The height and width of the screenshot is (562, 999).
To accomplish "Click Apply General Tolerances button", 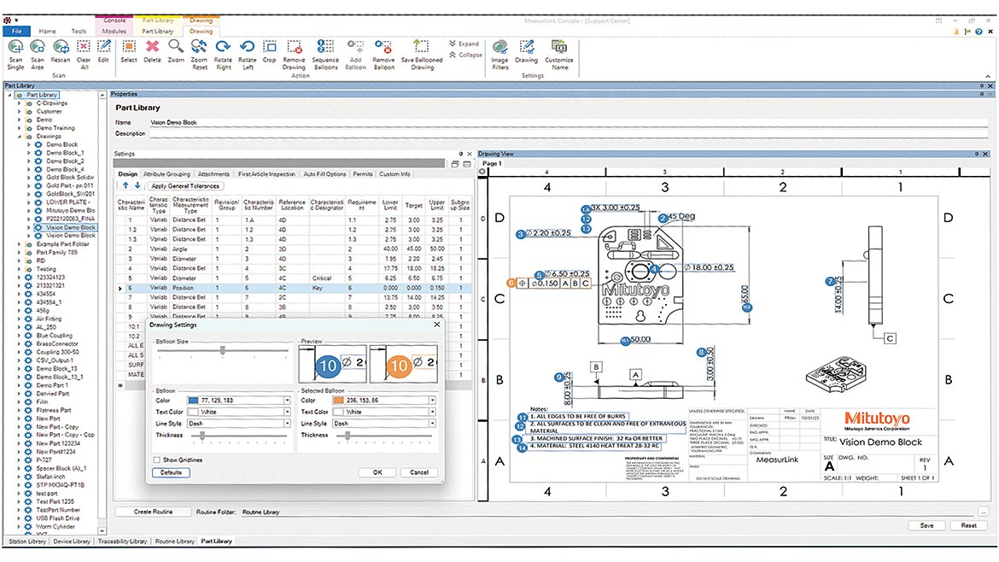I will click(185, 186).
